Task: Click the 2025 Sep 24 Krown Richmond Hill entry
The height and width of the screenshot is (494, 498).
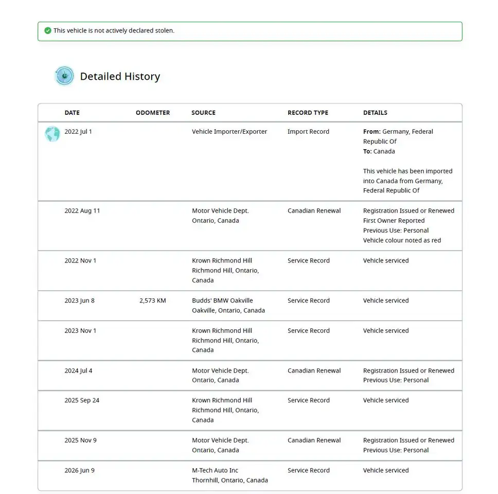Action: coord(225,410)
